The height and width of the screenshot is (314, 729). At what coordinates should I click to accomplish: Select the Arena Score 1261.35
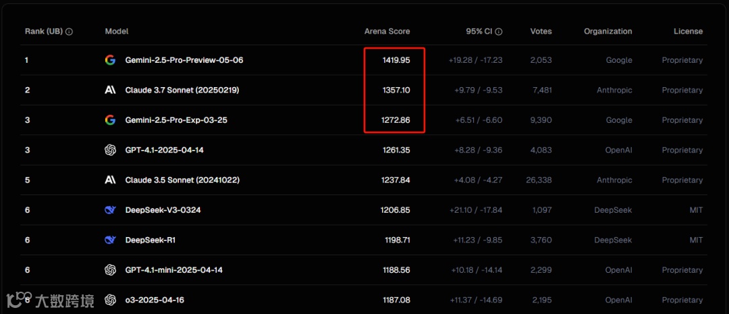point(396,151)
